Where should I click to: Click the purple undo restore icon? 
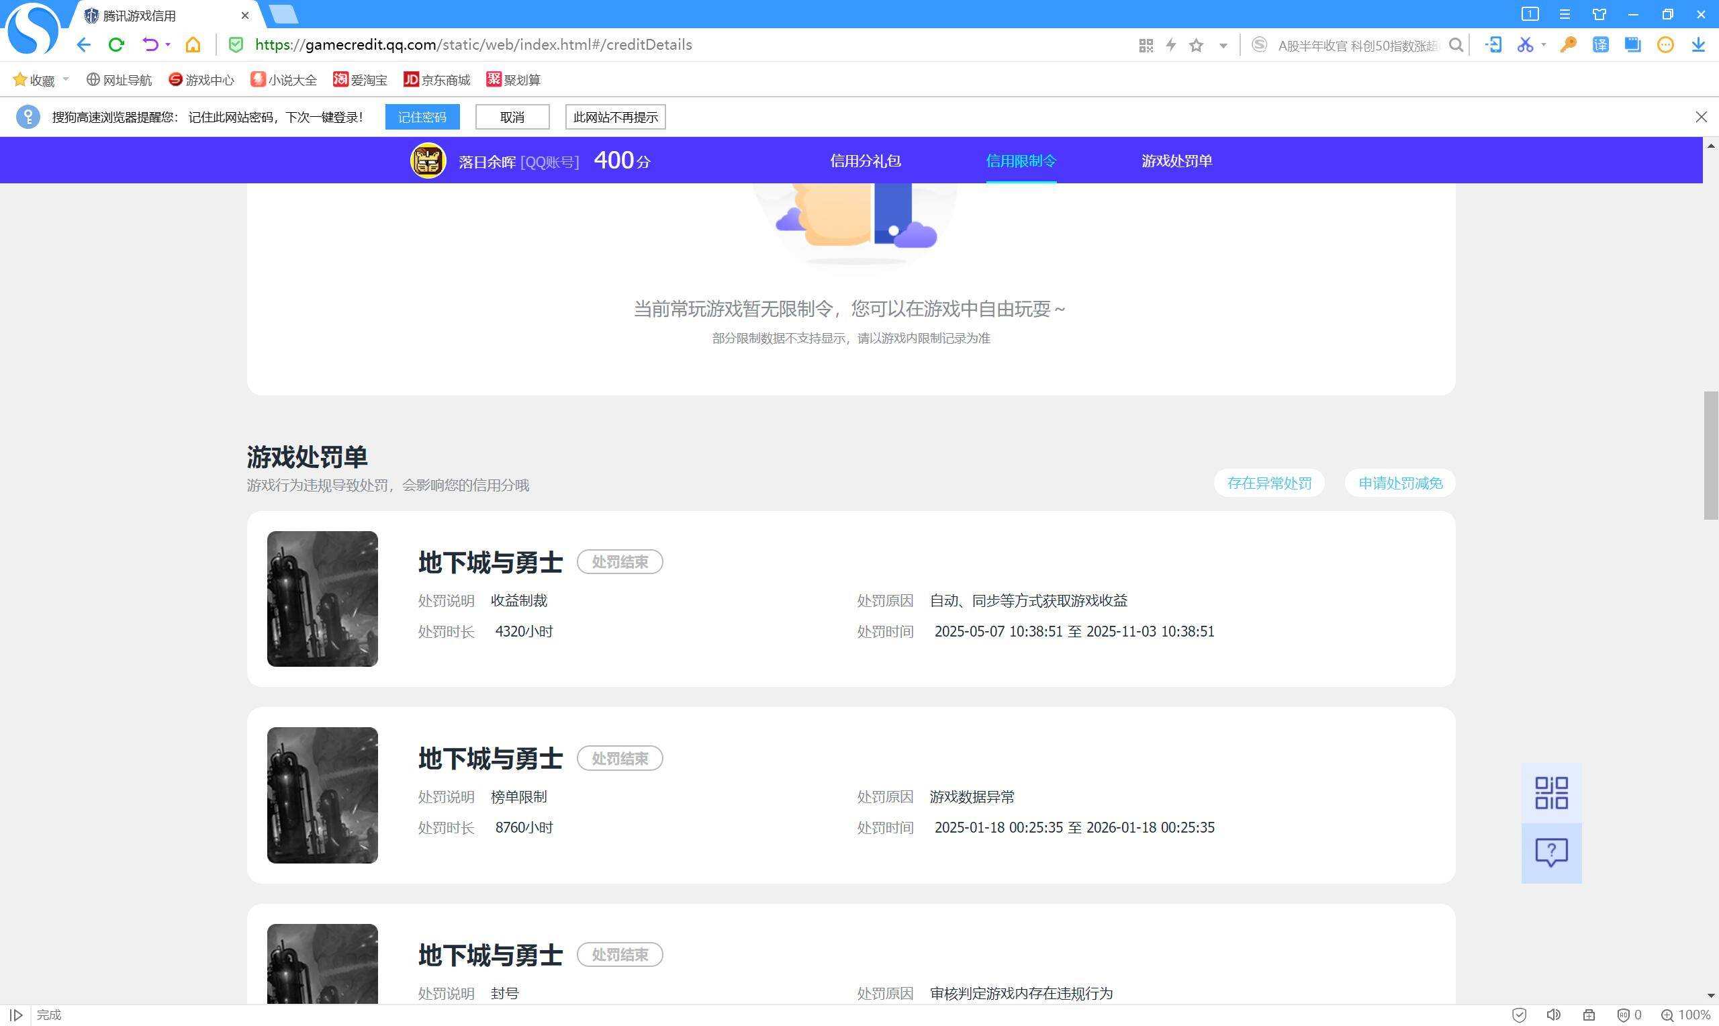click(x=150, y=45)
